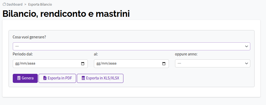Select Esporta Bilancio breadcrumb item
This screenshot has height=105, width=266.
coord(40,5)
